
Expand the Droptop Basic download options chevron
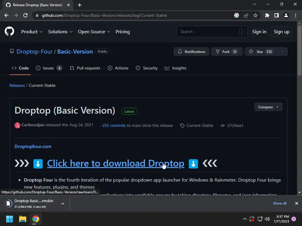63,204
